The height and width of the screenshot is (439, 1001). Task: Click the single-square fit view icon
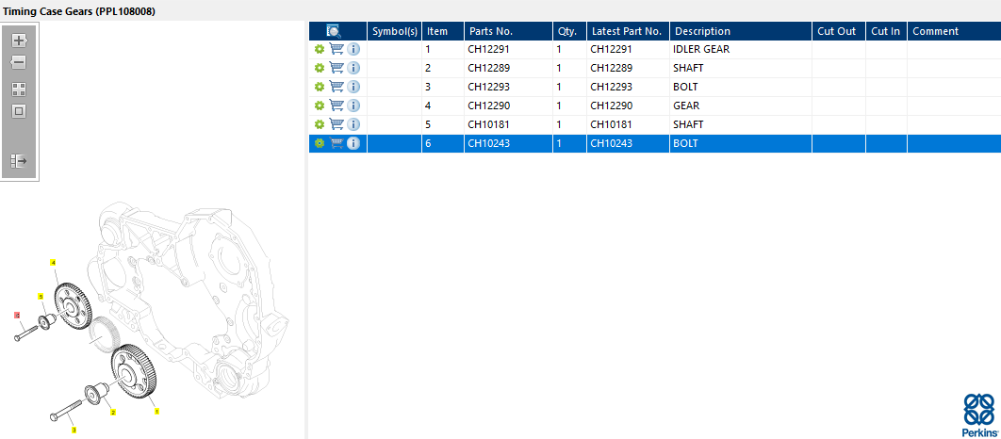pos(19,111)
